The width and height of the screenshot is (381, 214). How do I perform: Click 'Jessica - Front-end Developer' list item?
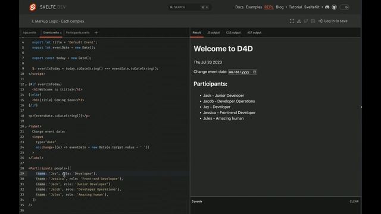tap(229, 112)
